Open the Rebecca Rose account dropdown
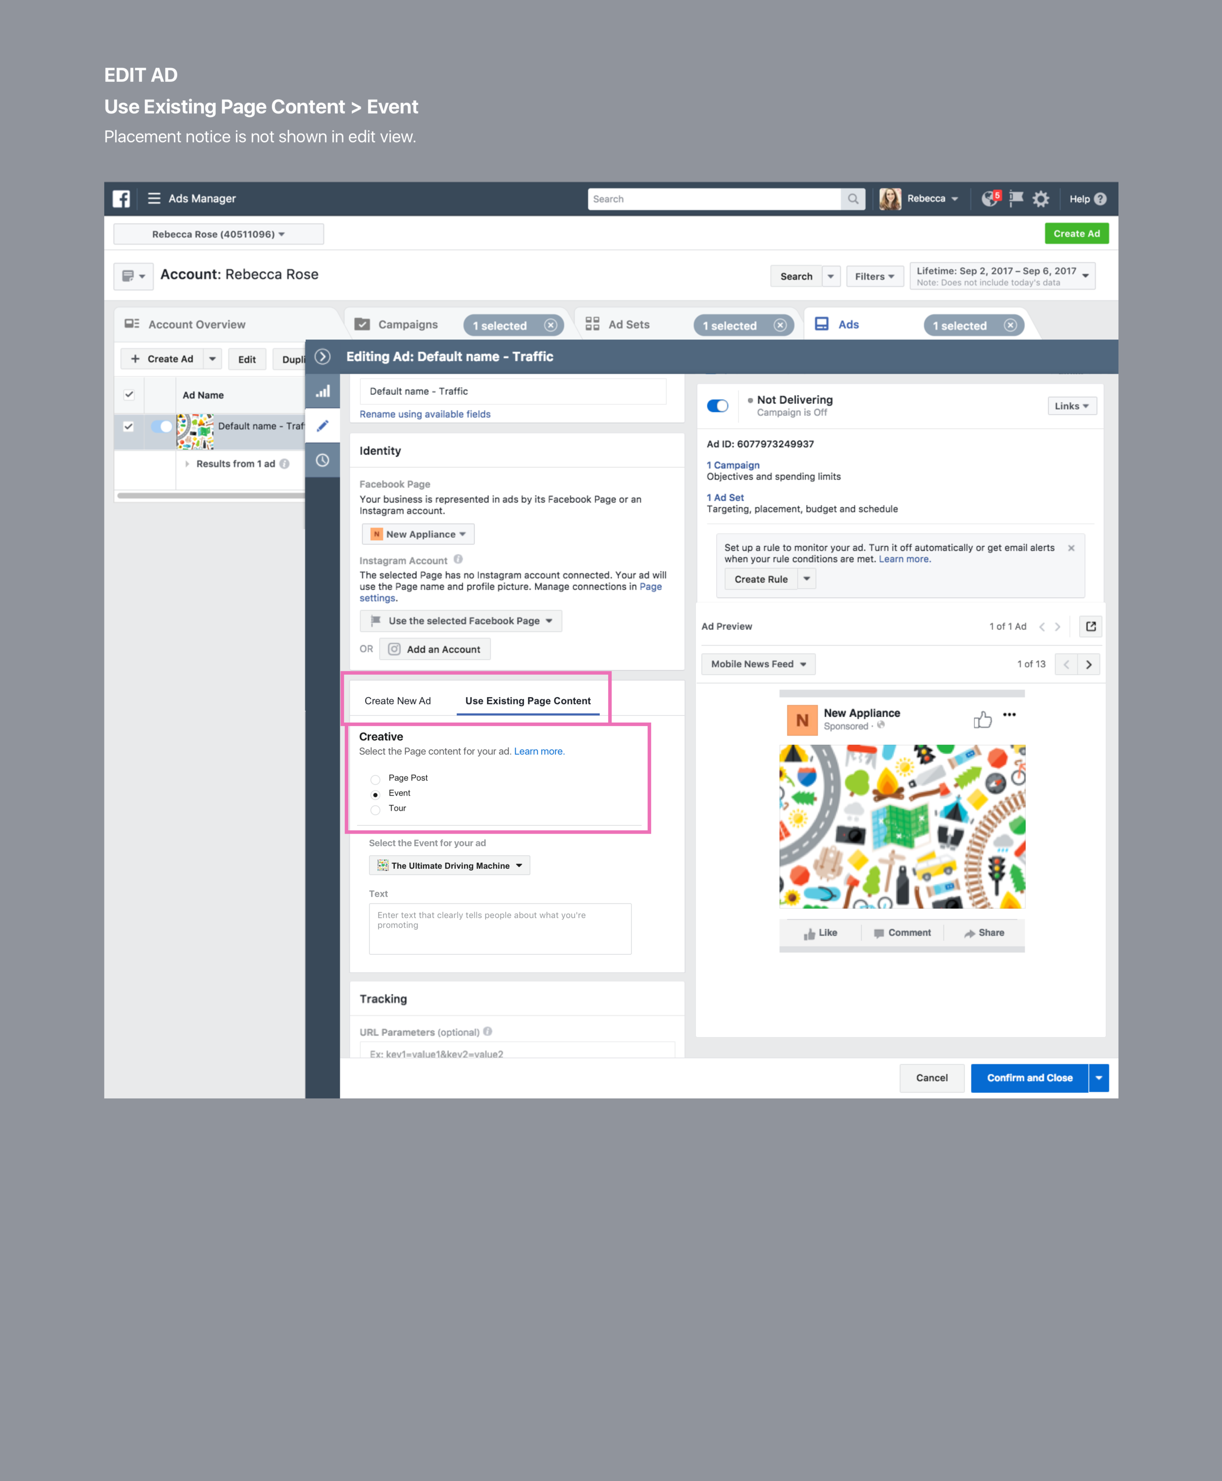This screenshot has height=1481, width=1222. [x=218, y=234]
